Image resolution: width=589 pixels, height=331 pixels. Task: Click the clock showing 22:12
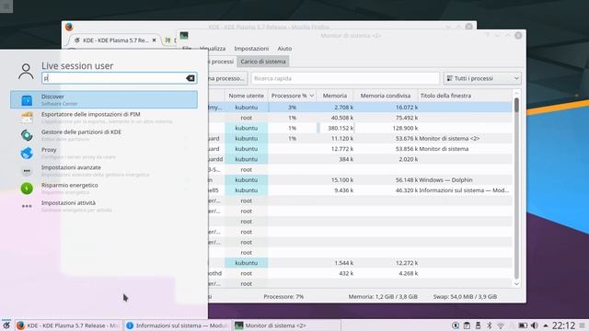[x=563, y=325]
